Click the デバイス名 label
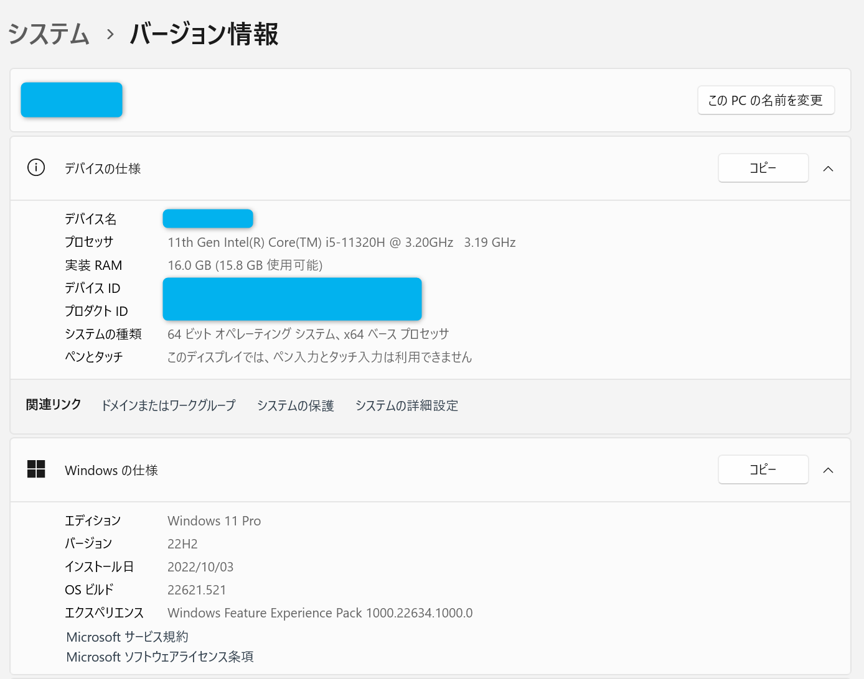Screen dimensions: 864x679 (x=91, y=219)
